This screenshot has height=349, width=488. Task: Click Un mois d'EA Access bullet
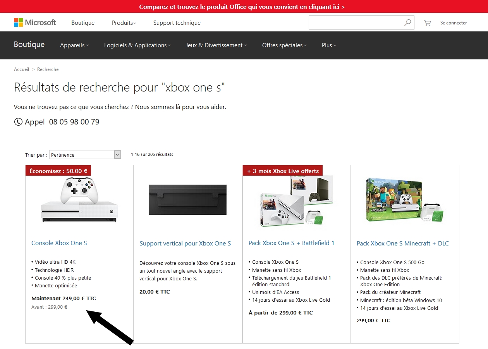275,292
